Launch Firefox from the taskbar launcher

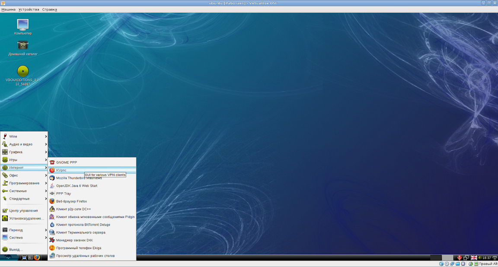(x=37, y=257)
